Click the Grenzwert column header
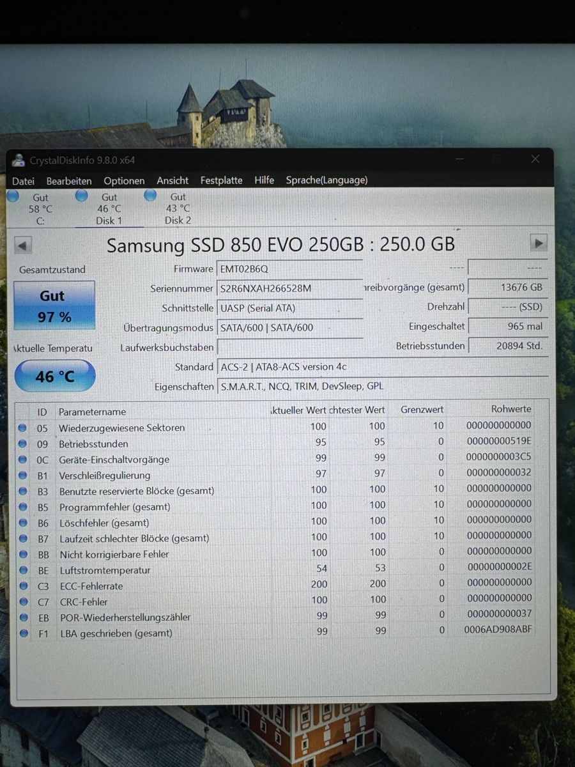The height and width of the screenshot is (767, 575). point(422,409)
